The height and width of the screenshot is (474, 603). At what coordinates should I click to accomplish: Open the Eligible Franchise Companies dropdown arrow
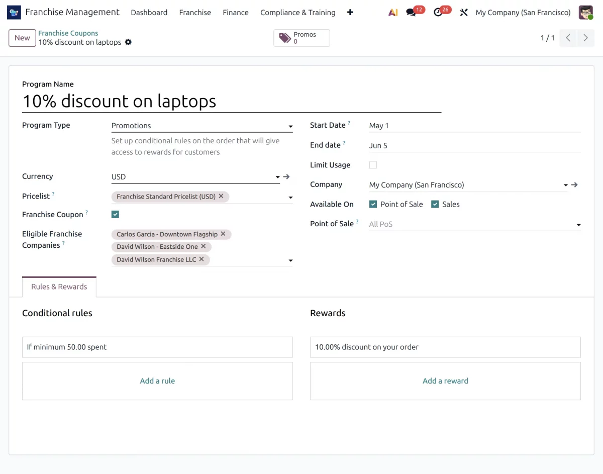point(290,260)
